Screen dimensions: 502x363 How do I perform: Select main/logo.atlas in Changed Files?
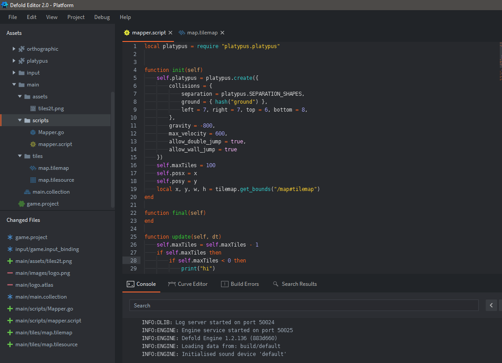click(x=34, y=285)
